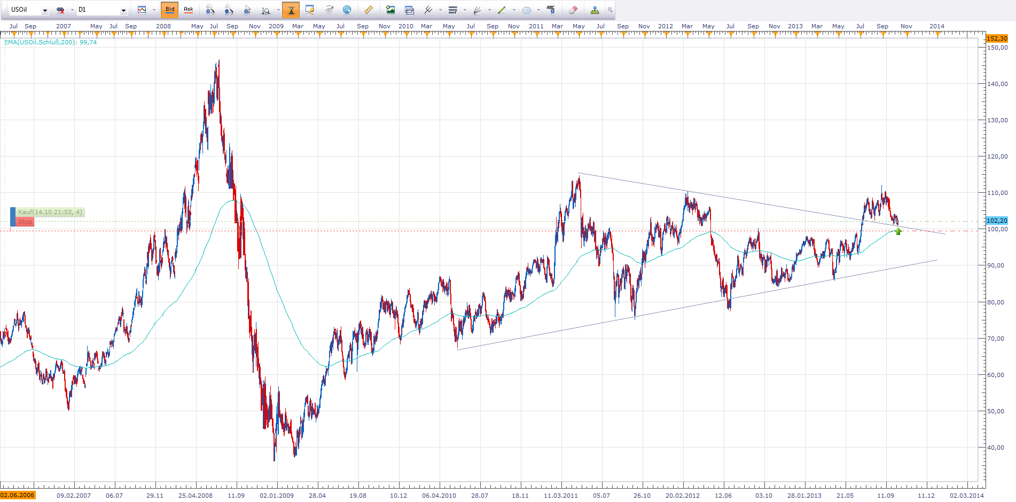Screen dimensions: 1016x502
Task: Select the ABC text label tool
Action: 551,10
